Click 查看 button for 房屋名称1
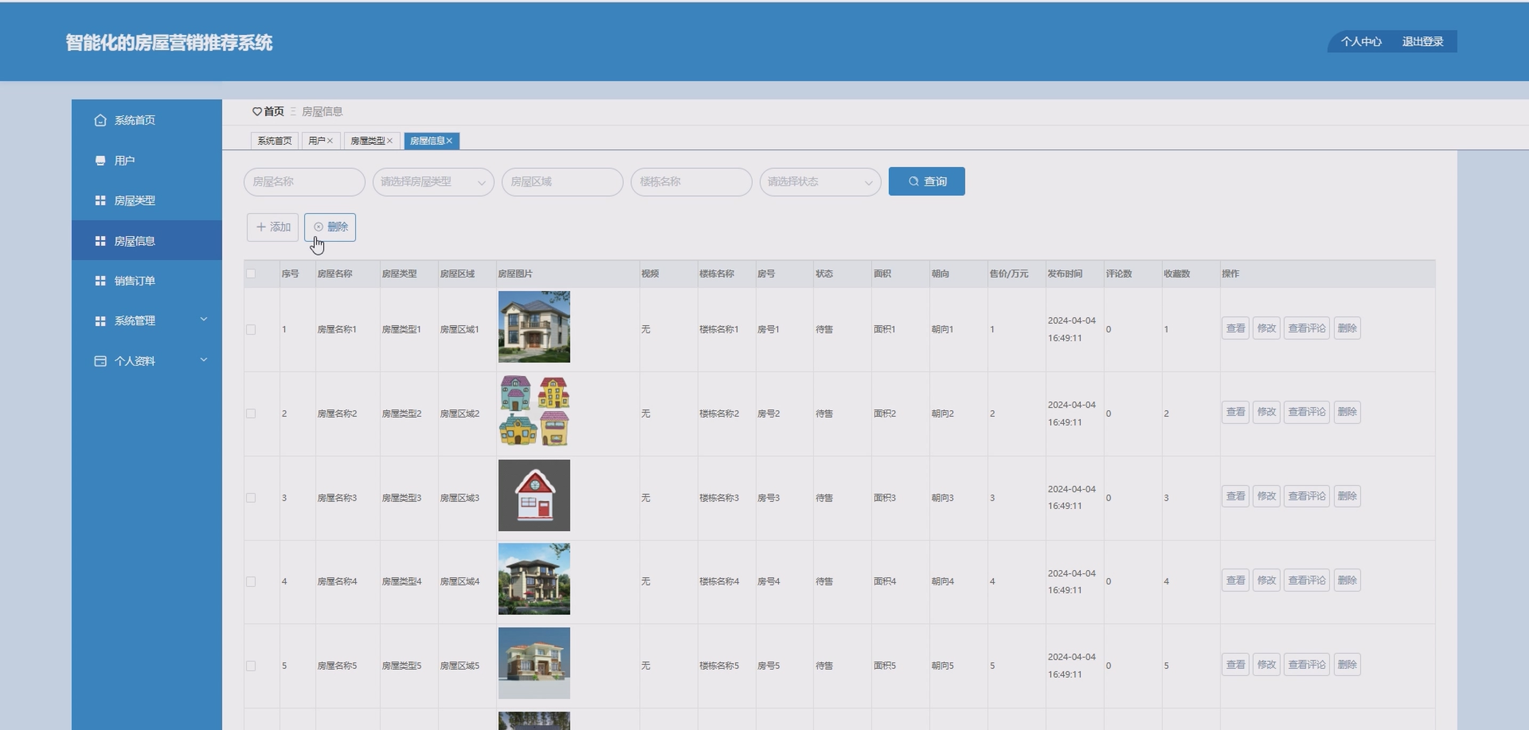1529x730 pixels. (x=1235, y=328)
